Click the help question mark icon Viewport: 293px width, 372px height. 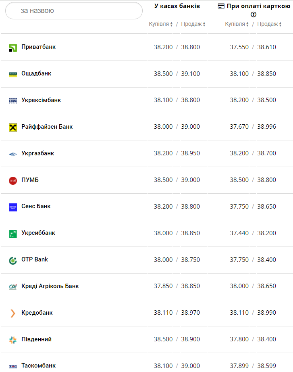(254, 15)
